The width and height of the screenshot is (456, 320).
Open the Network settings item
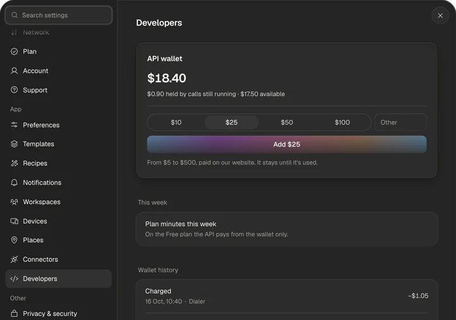click(58, 32)
